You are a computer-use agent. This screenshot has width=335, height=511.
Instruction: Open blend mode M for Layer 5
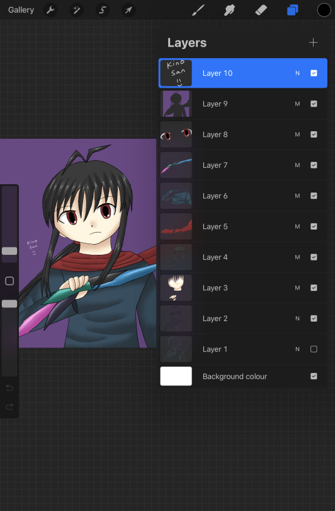[297, 226]
